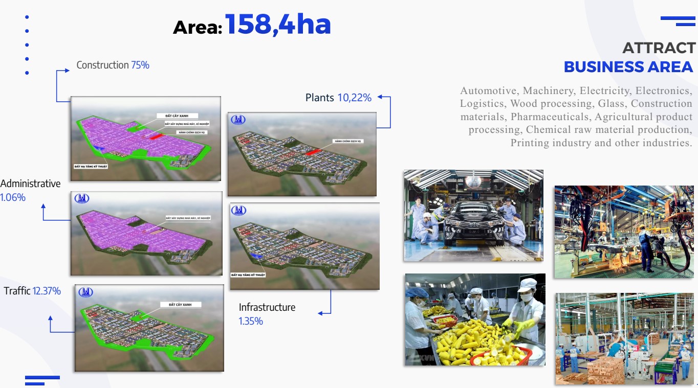Click the ATTRACT BUSINESS AREA title

[x=629, y=58]
